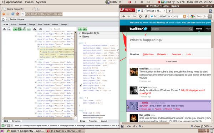The width and height of the screenshot is (214, 133).
Task: Click the Chrome reload button
Action: coord(13,14)
